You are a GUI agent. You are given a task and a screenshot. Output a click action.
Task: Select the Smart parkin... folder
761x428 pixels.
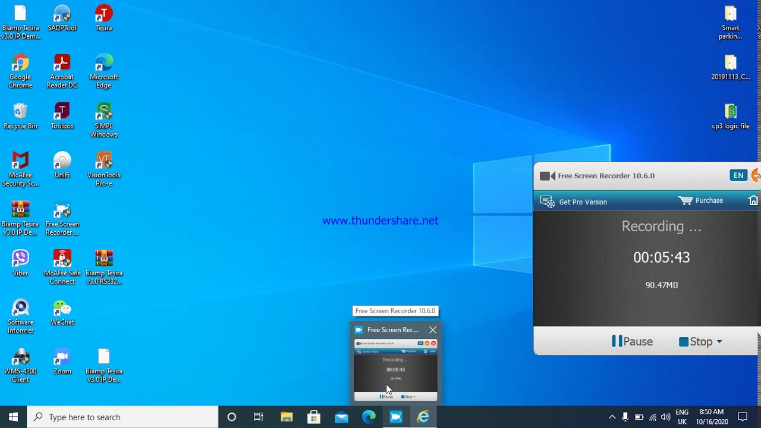[x=731, y=23]
